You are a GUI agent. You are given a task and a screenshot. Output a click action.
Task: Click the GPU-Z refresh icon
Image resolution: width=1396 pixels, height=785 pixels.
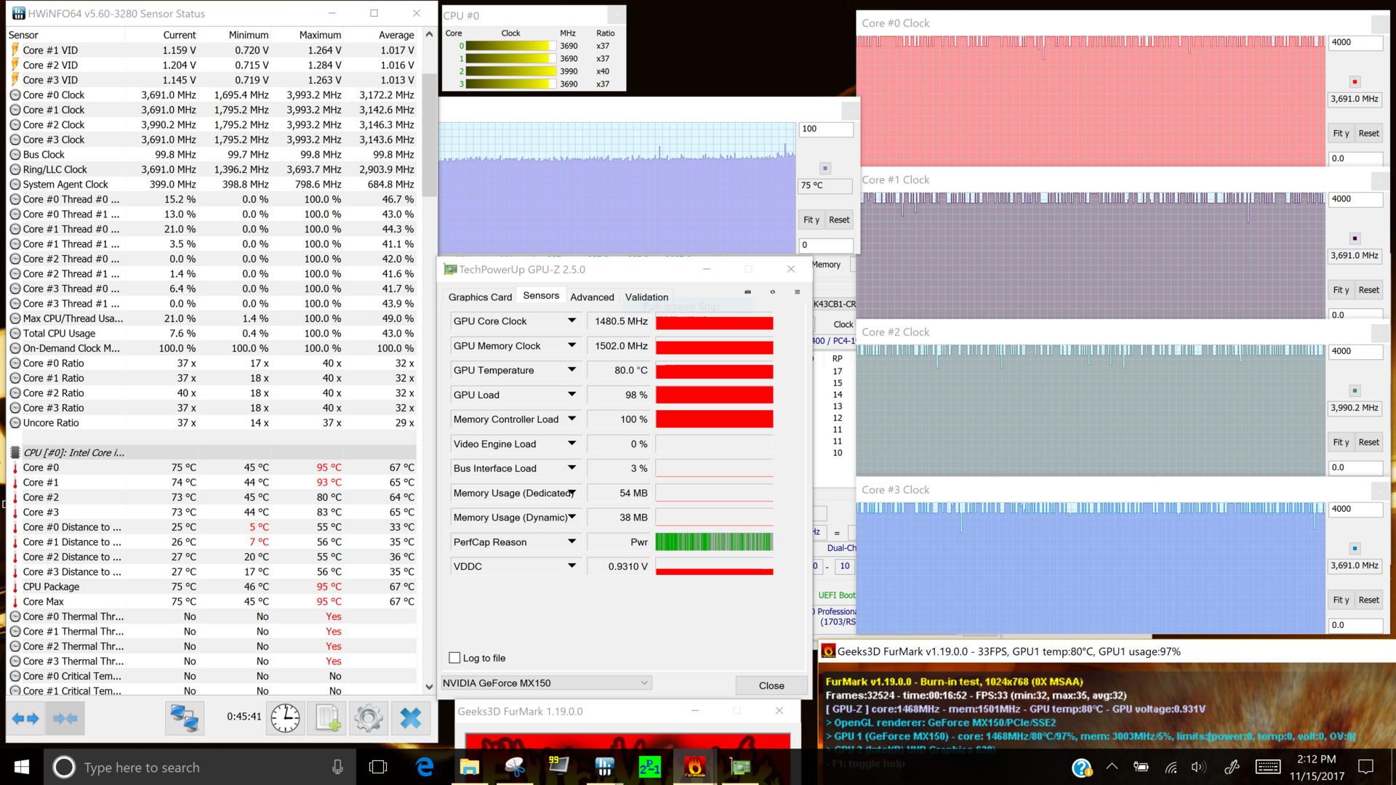pyautogui.click(x=772, y=292)
